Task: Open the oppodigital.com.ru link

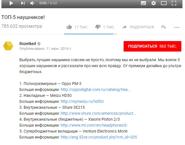Action: (x=96, y=89)
